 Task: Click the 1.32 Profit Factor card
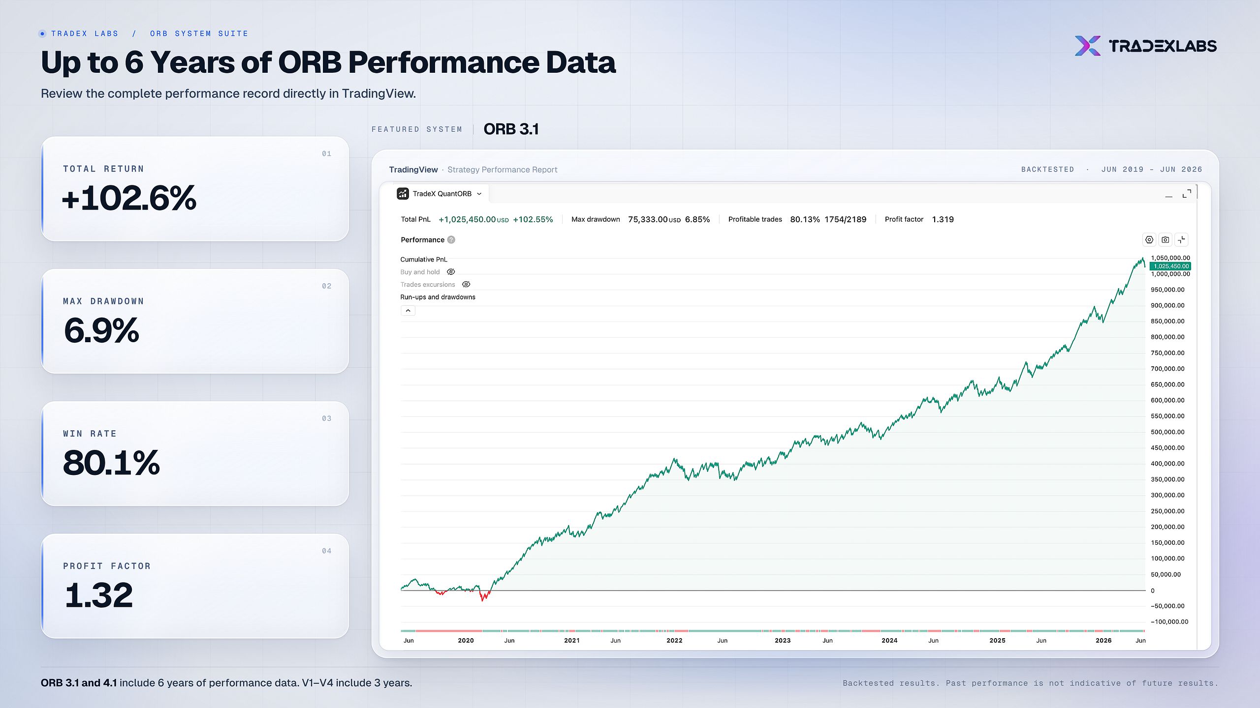pos(195,586)
